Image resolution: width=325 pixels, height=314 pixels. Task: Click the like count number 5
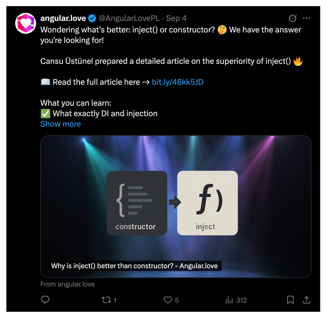[x=177, y=300]
